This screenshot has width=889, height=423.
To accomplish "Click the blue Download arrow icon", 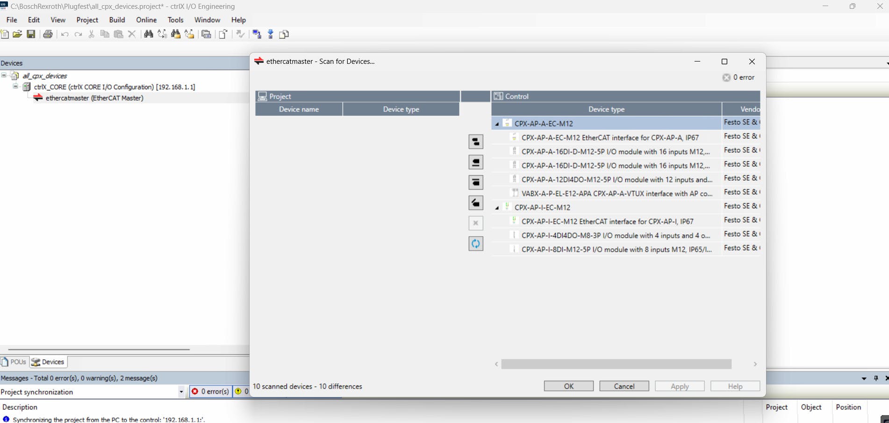I will pyautogui.click(x=271, y=34).
